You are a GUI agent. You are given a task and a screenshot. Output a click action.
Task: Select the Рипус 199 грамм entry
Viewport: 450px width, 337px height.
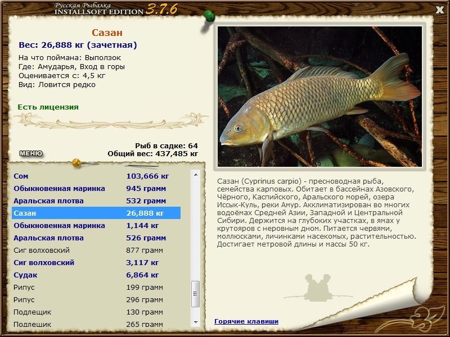(96, 287)
